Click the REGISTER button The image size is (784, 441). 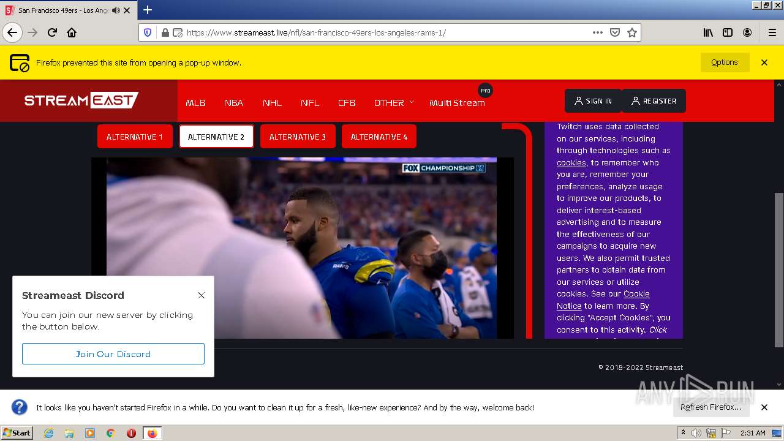tap(654, 101)
